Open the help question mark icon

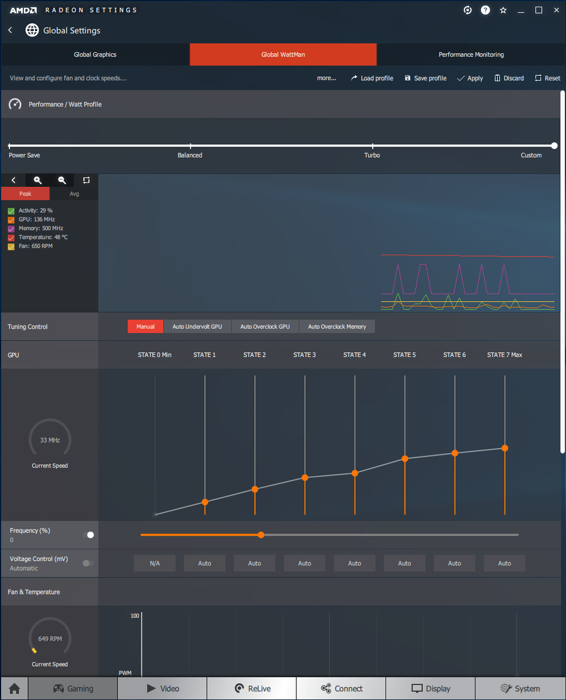point(485,10)
